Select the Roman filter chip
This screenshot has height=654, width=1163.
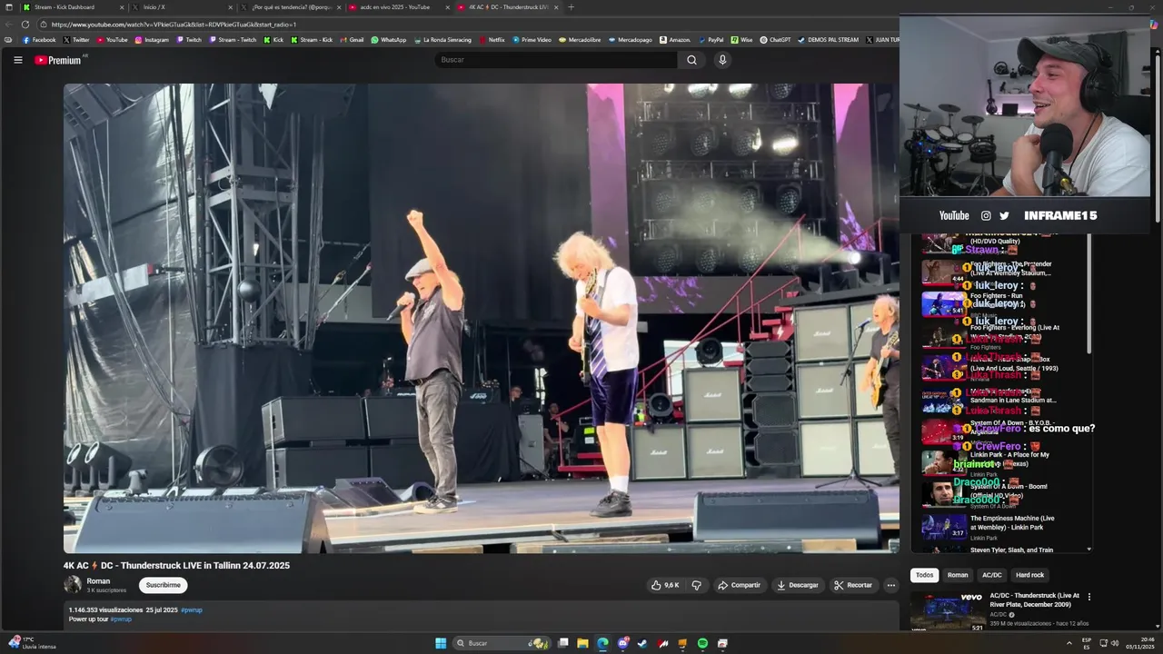pos(958,575)
